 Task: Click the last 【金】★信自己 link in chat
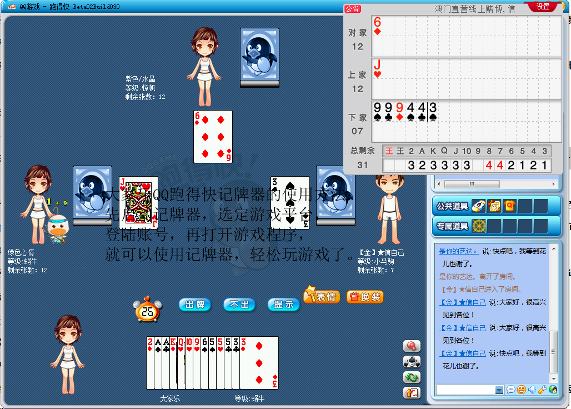point(463,353)
